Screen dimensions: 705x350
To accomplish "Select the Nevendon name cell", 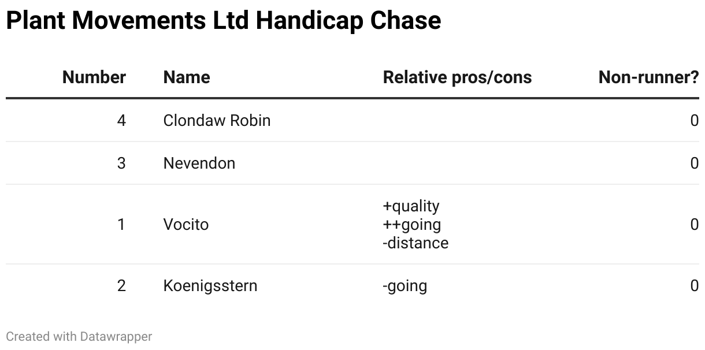I will [199, 163].
